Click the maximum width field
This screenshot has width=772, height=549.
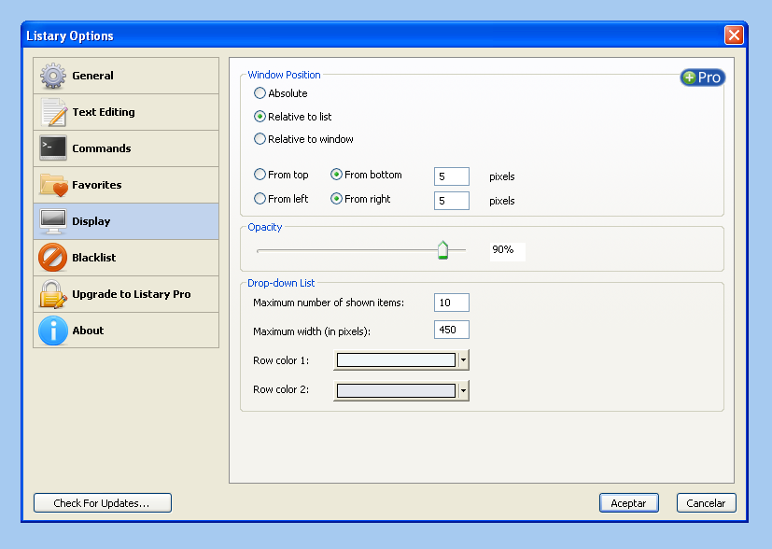click(452, 330)
